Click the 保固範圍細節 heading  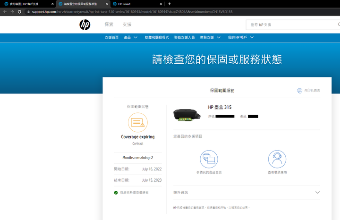coord(222,91)
